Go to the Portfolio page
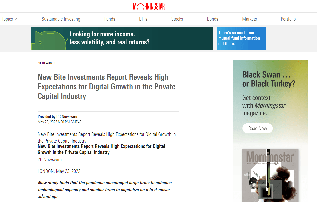This screenshot has width=317, height=202. pyautogui.click(x=288, y=19)
